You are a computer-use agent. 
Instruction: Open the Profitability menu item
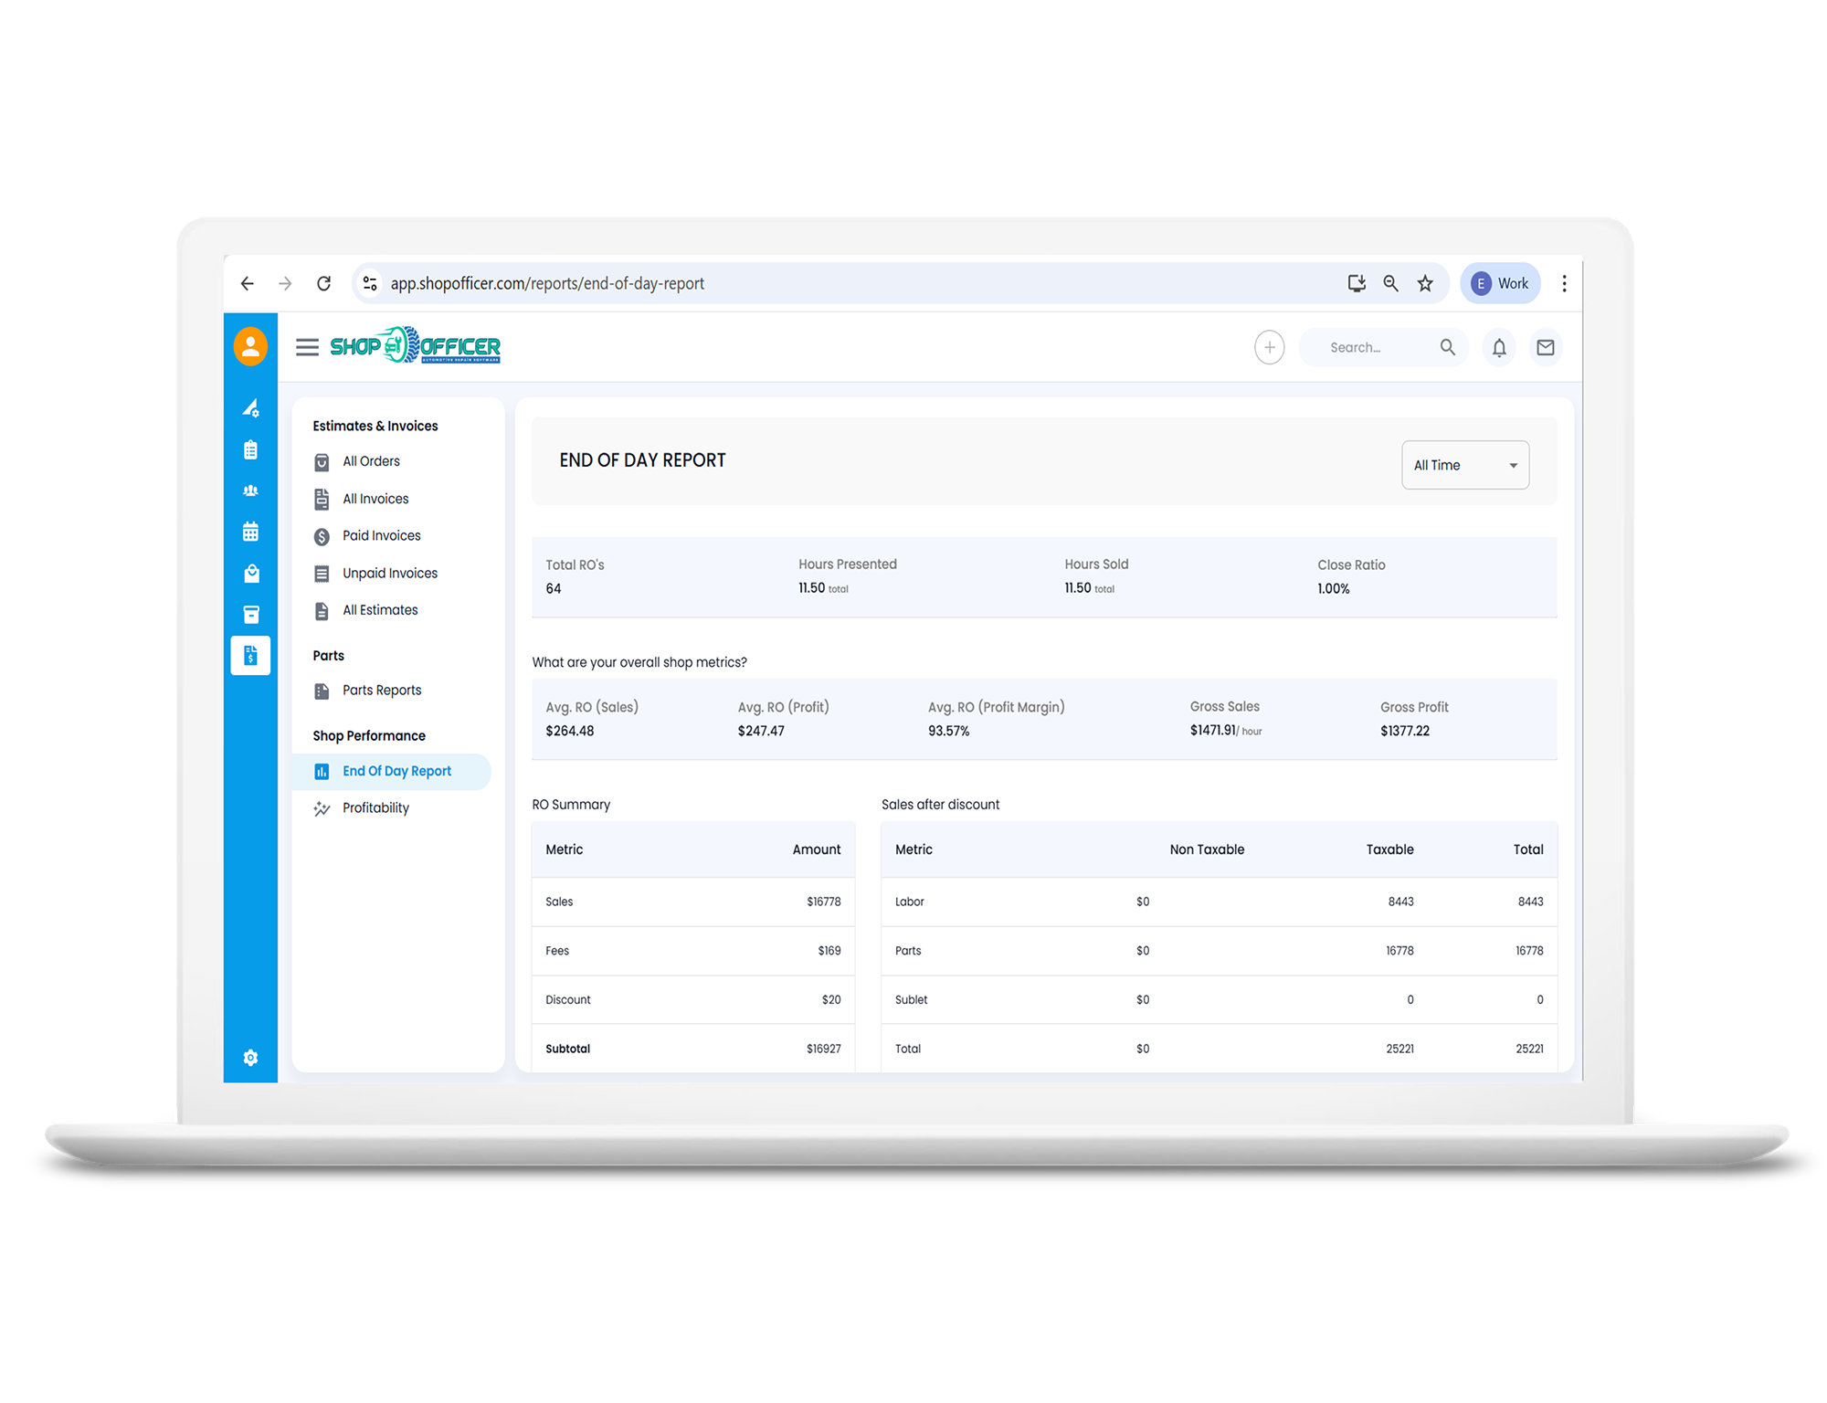pos(375,807)
